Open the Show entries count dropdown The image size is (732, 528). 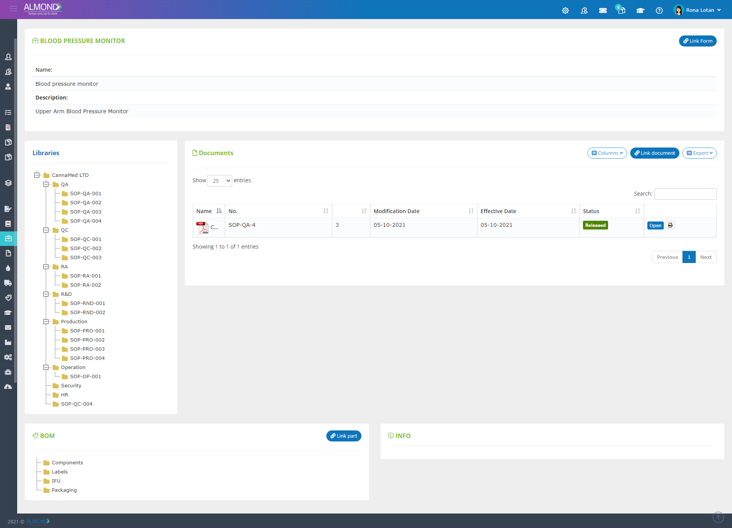point(220,181)
